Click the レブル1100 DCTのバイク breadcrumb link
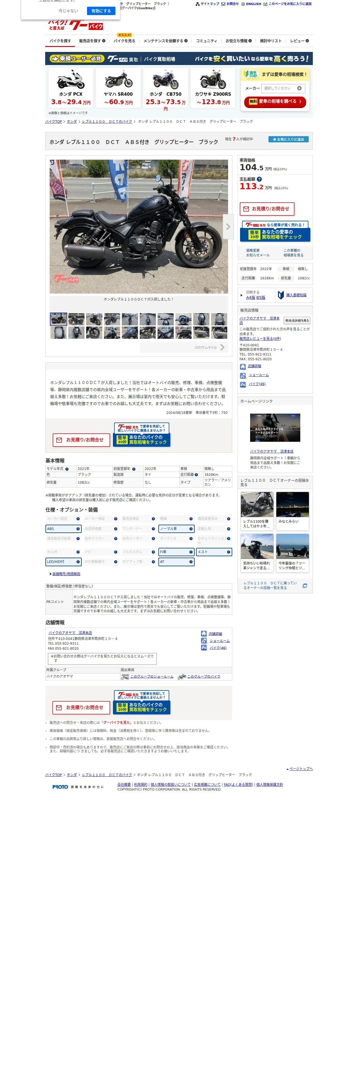Image resolution: width=358 pixels, height=1075 pixels. [107, 121]
